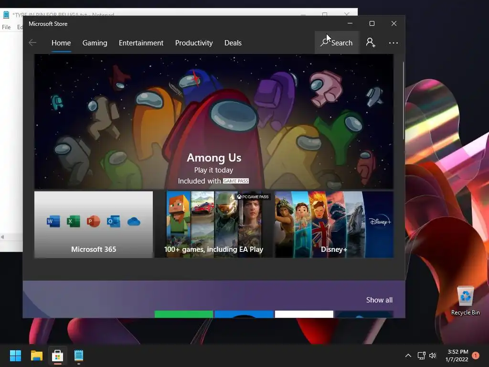Open the File menu in Notepad
Screen dimensions: 489x367
tap(6, 27)
